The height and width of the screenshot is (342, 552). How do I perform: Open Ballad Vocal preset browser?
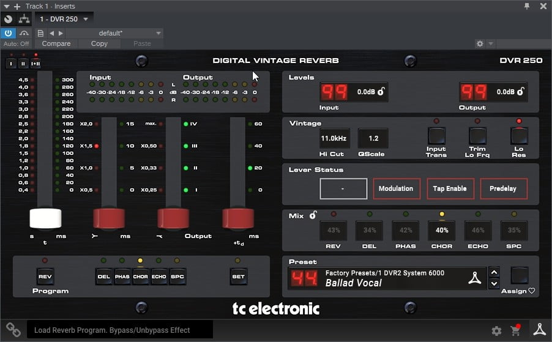tap(387, 278)
